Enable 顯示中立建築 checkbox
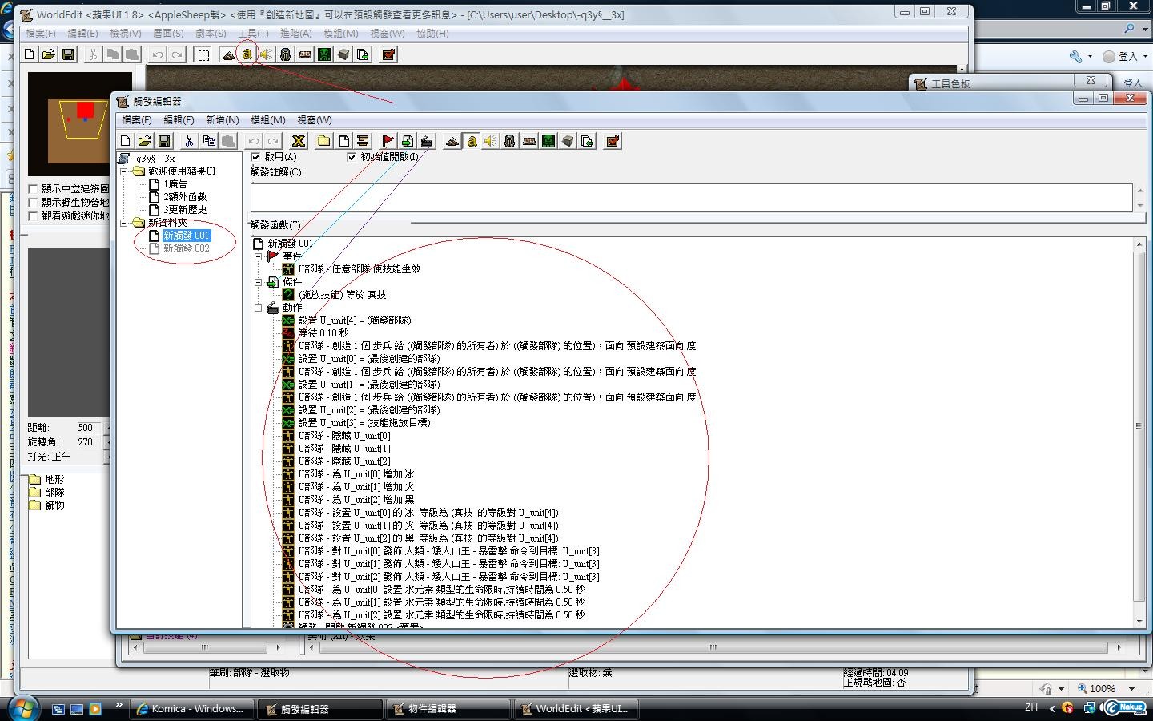The width and height of the screenshot is (1153, 721). [34, 189]
